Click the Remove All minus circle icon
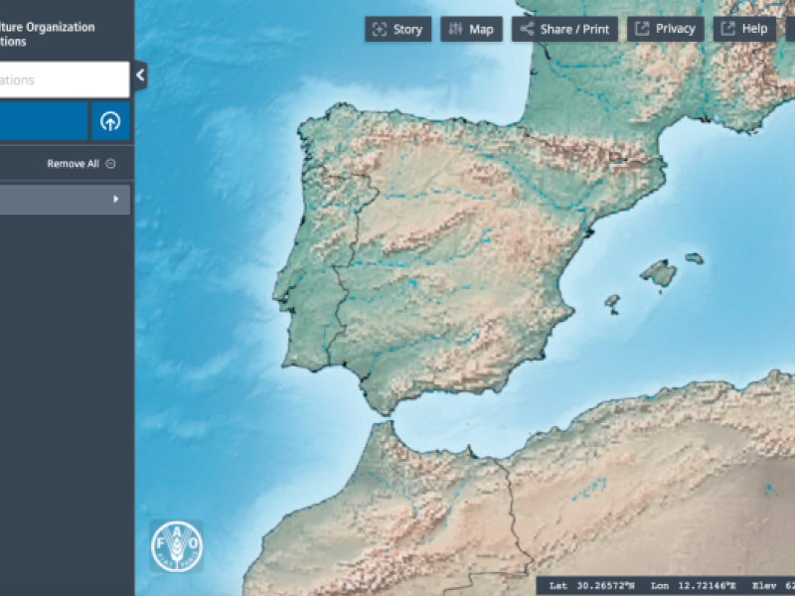The image size is (795, 596). [x=110, y=164]
